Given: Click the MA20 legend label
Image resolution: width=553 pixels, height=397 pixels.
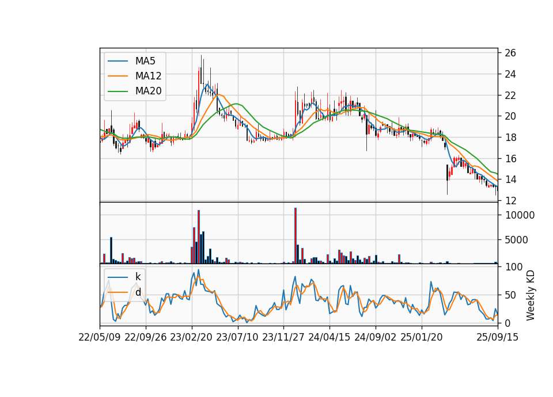Looking at the screenshot, I should click(x=148, y=91).
